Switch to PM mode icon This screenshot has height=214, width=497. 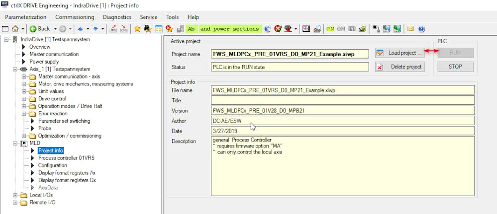pyautogui.click(x=330, y=29)
